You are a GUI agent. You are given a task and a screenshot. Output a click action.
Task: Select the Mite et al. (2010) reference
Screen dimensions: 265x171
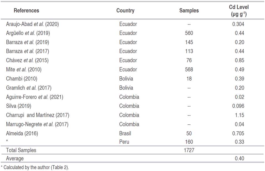tap(24, 69)
